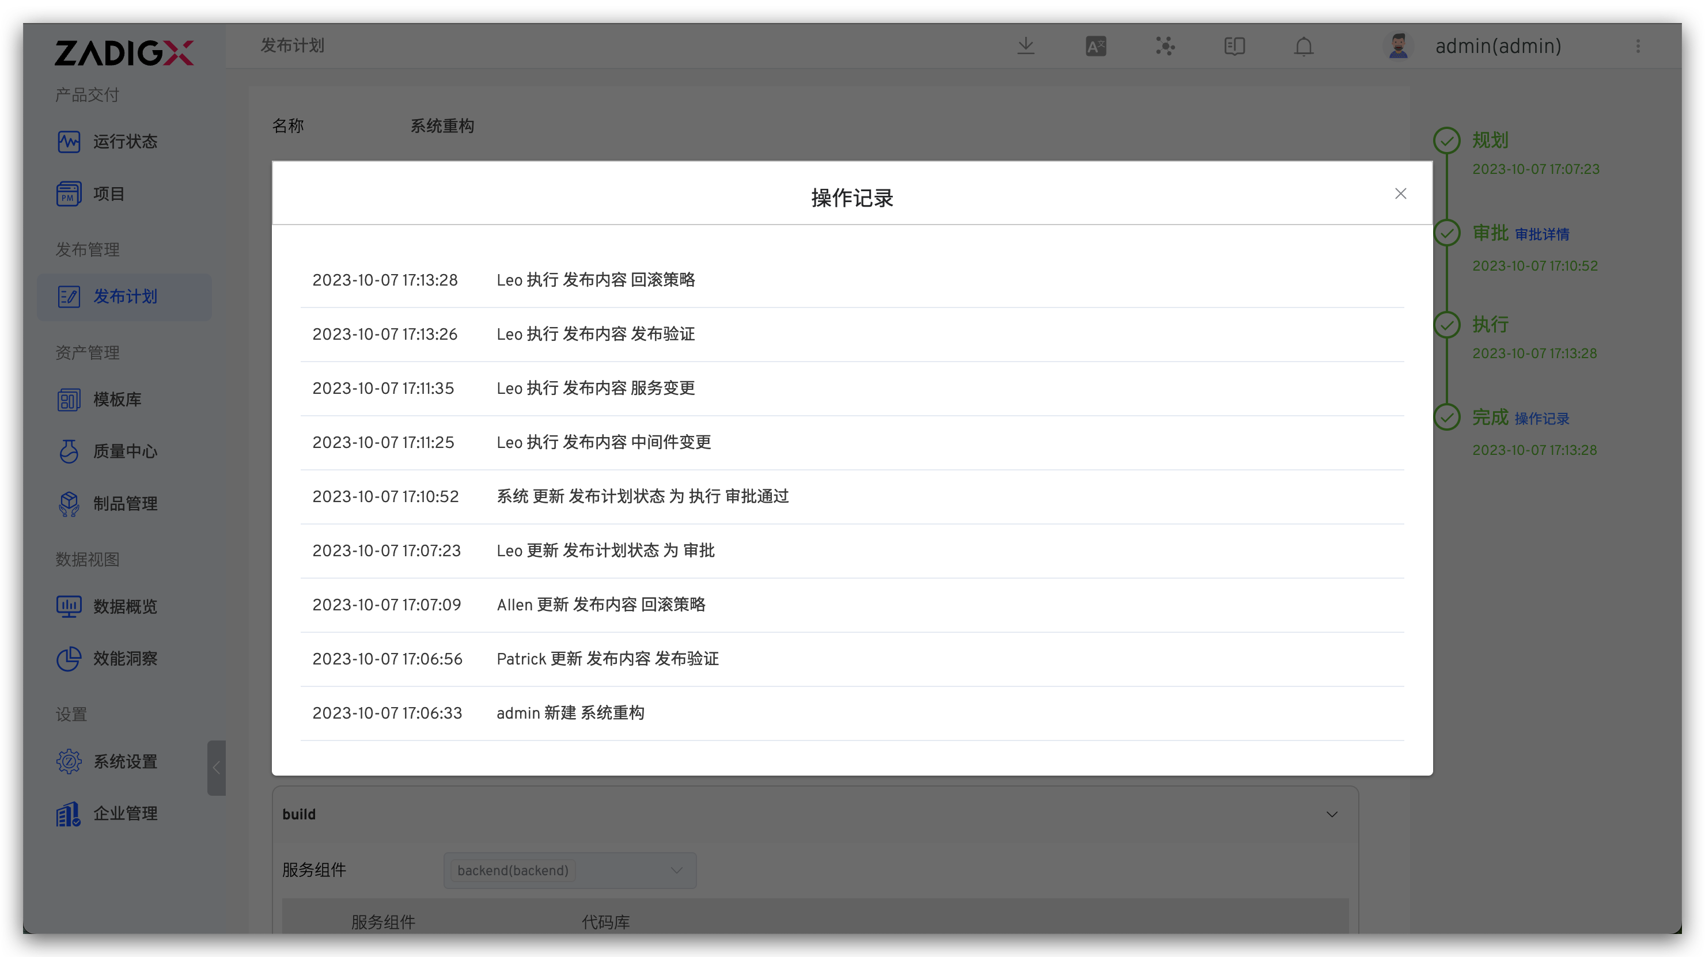Open 系统设置 gear item
This screenshot has height=957, width=1705.
(124, 762)
